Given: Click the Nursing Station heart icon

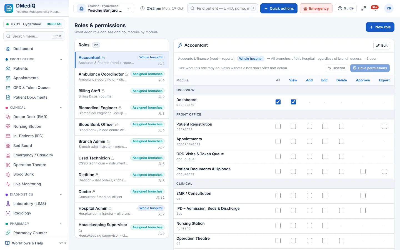Looking at the screenshot, I should click(8, 127).
